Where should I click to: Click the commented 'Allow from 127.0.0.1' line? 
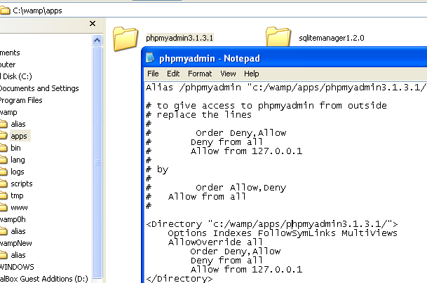224,151
